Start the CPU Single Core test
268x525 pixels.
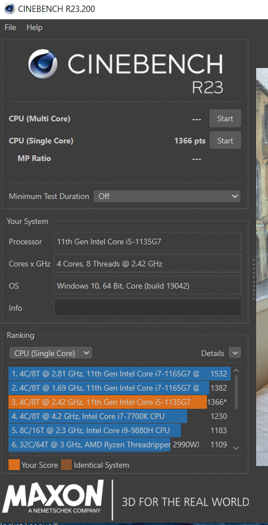coord(225,141)
